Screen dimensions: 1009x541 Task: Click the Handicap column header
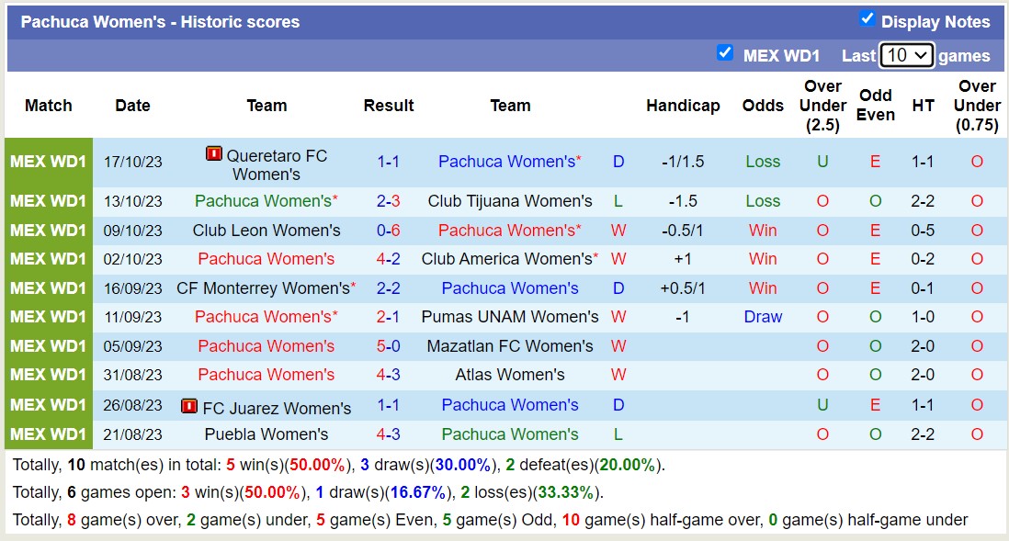point(683,106)
